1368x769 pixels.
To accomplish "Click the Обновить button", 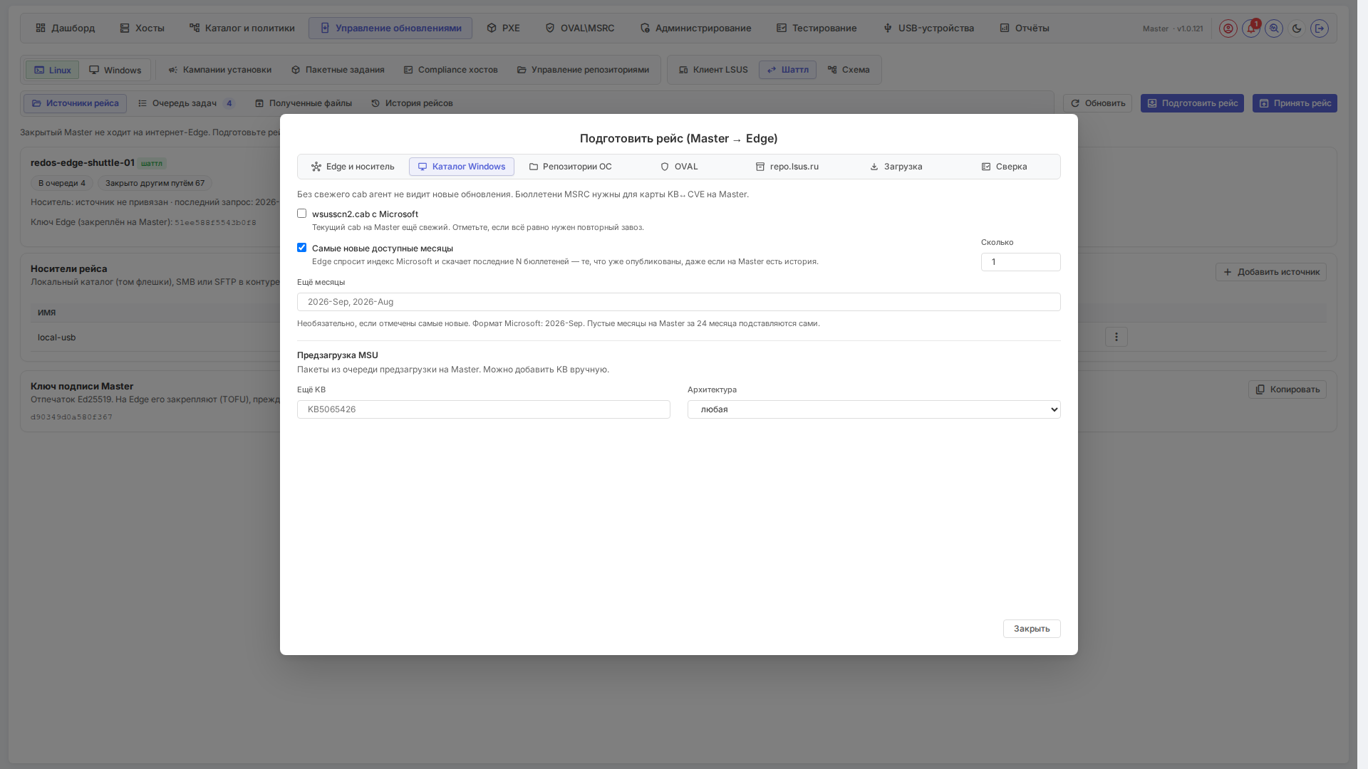I will (x=1097, y=103).
